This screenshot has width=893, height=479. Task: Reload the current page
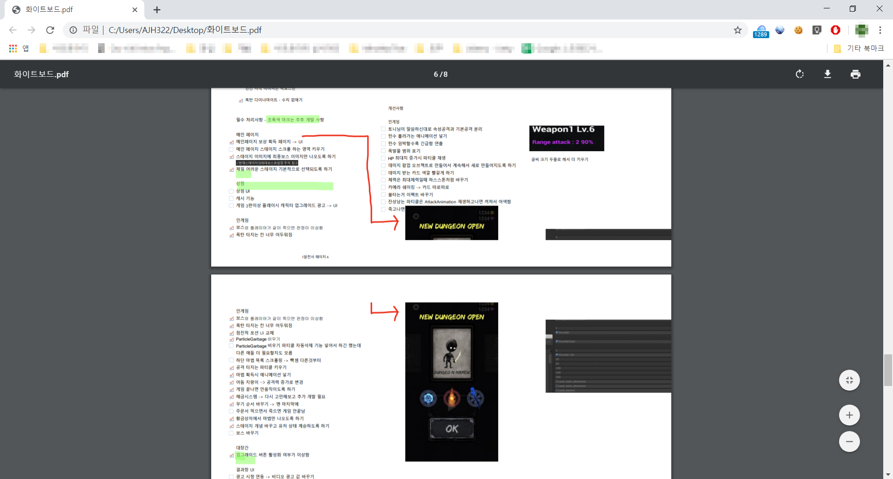click(x=50, y=30)
